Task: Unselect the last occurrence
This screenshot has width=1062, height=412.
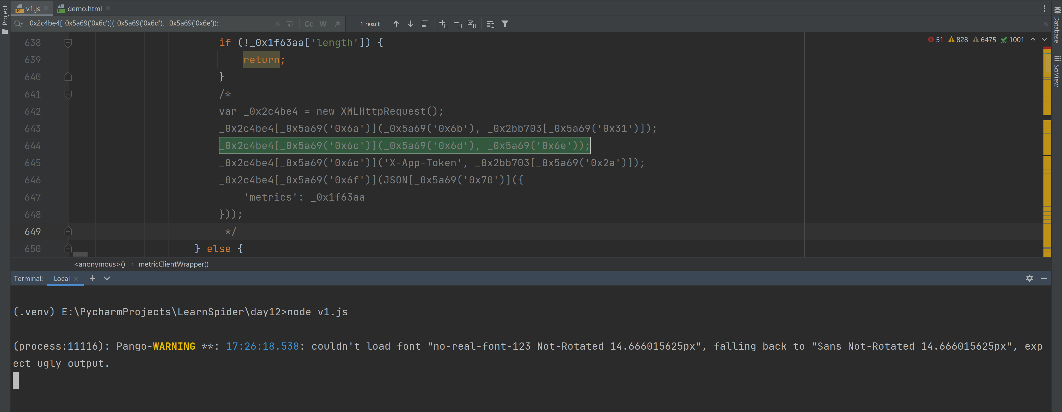Action: [x=458, y=24]
